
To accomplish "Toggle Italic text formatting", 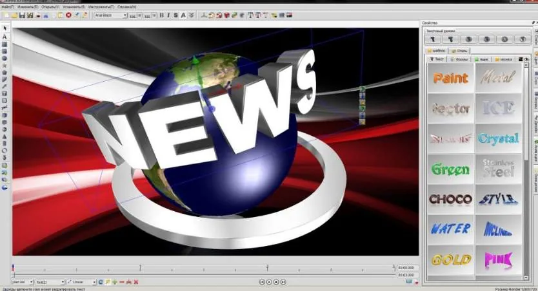I will (x=168, y=15).
